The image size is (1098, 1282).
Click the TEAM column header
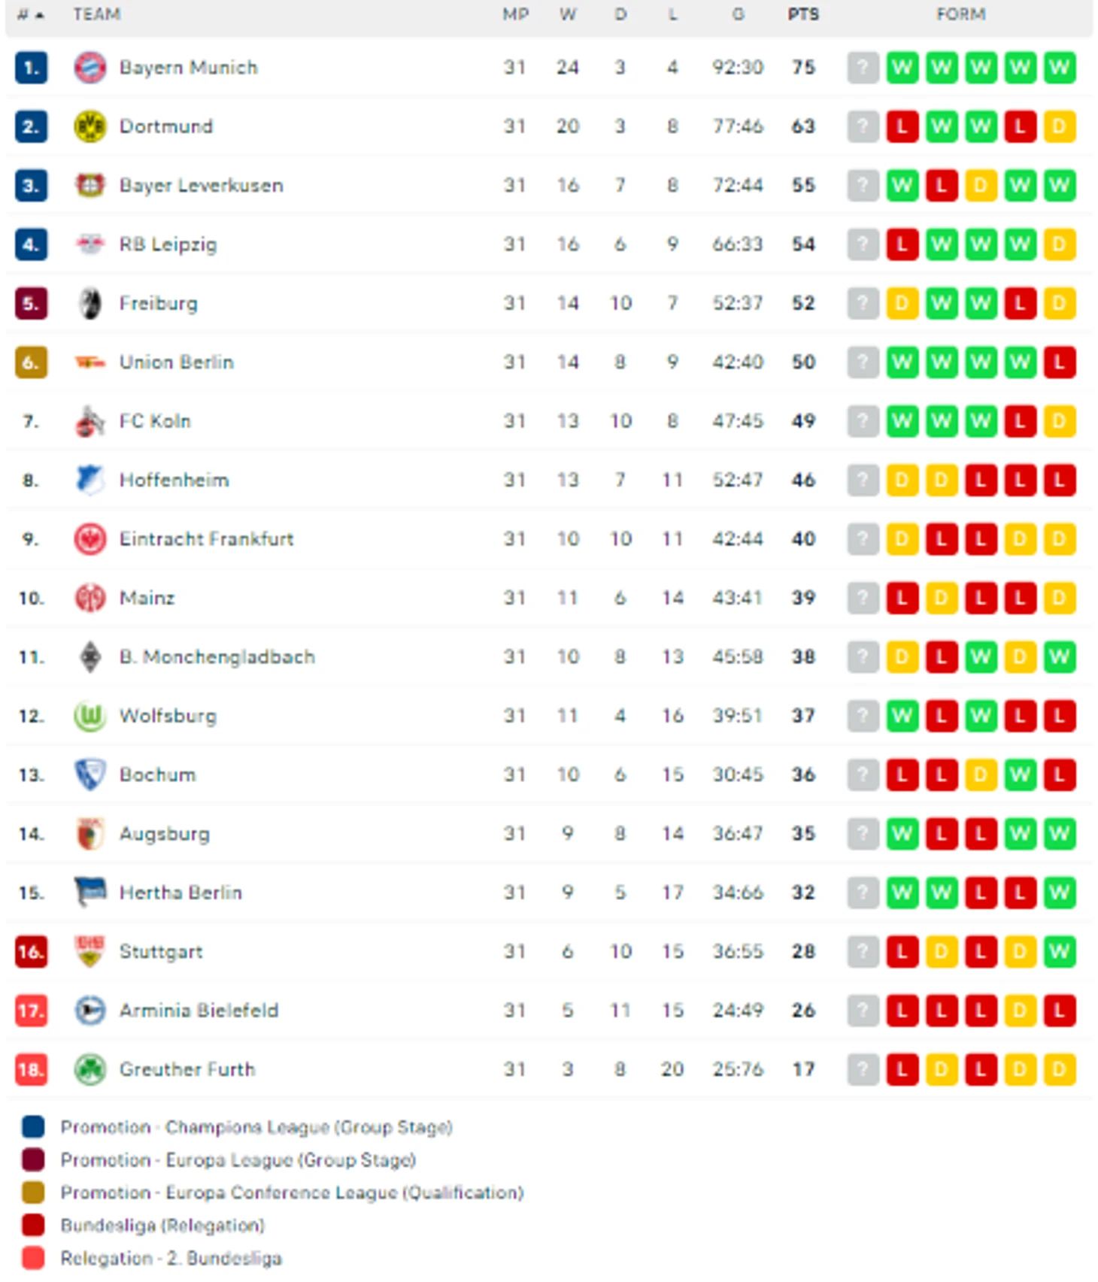click(96, 14)
